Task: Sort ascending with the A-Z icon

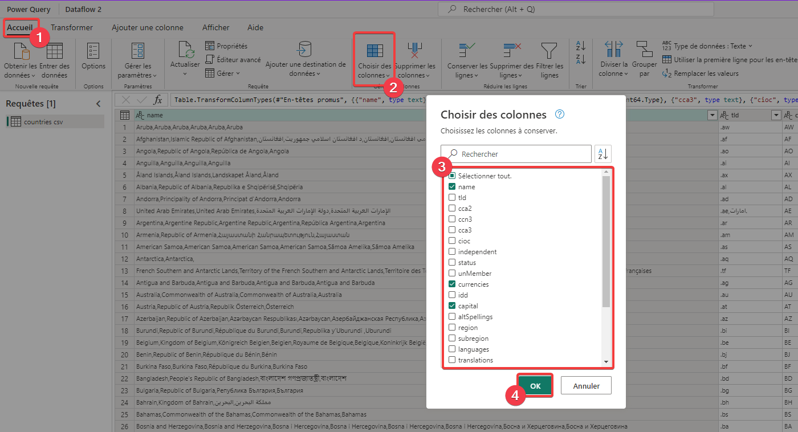Action: (x=581, y=46)
